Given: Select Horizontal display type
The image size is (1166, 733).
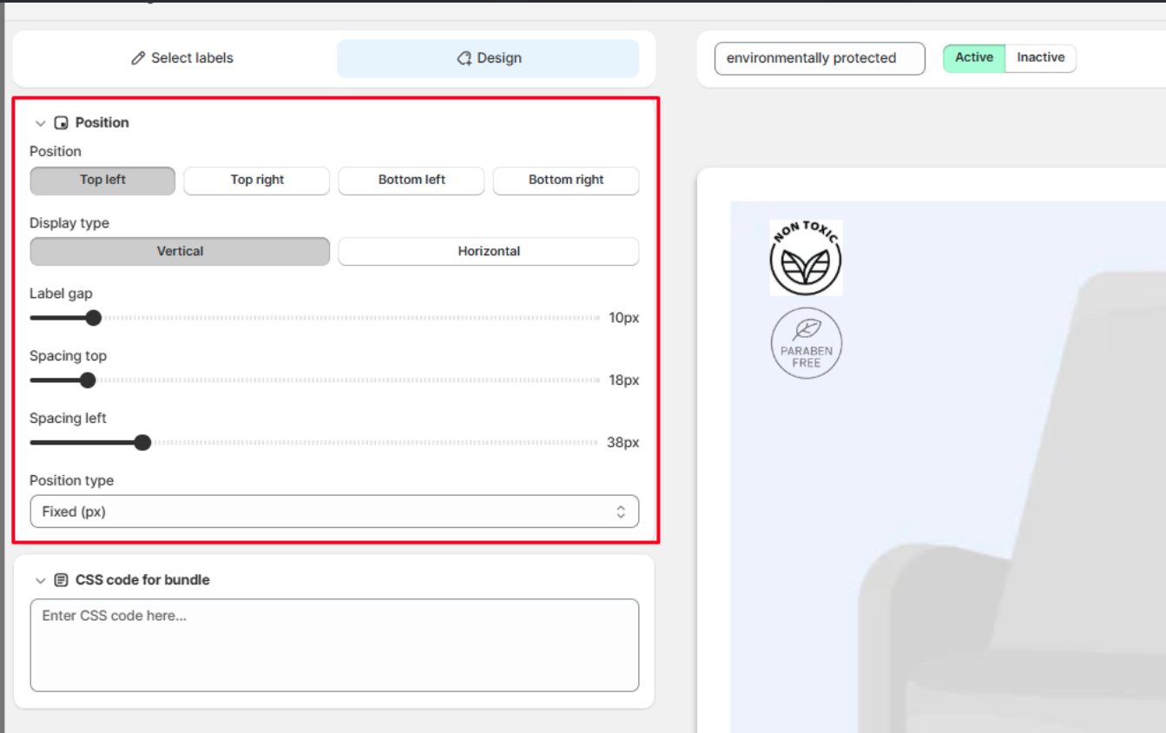Looking at the screenshot, I should pyautogui.click(x=488, y=252).
